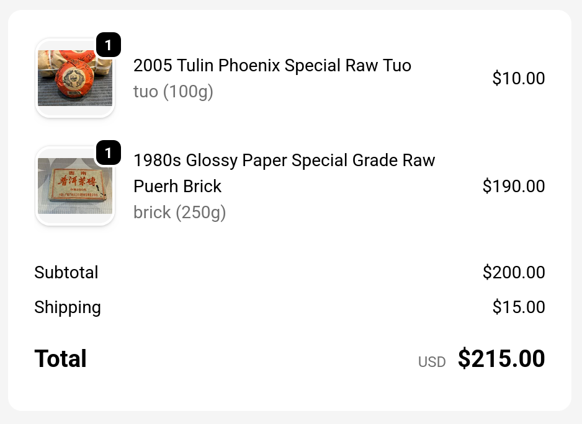Screen dimensions: 582x424
Task: Click the Shipping label
Action: tap(68, 307)
